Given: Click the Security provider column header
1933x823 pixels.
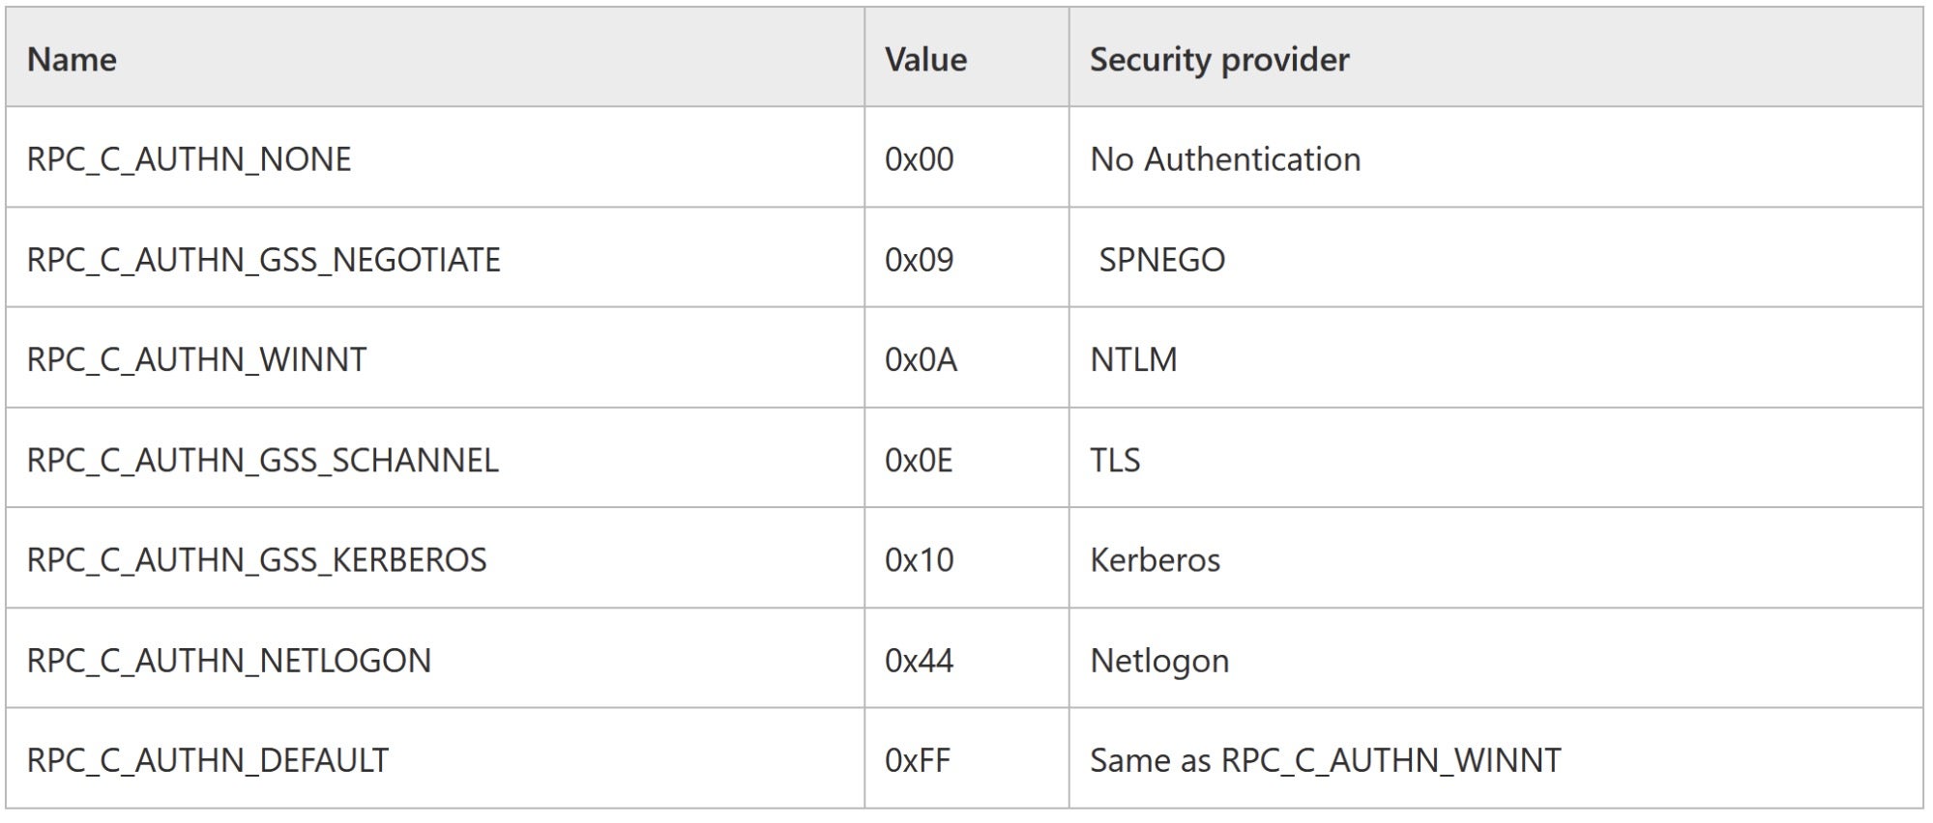Looking at the screenshot, I should (1219, 60).
